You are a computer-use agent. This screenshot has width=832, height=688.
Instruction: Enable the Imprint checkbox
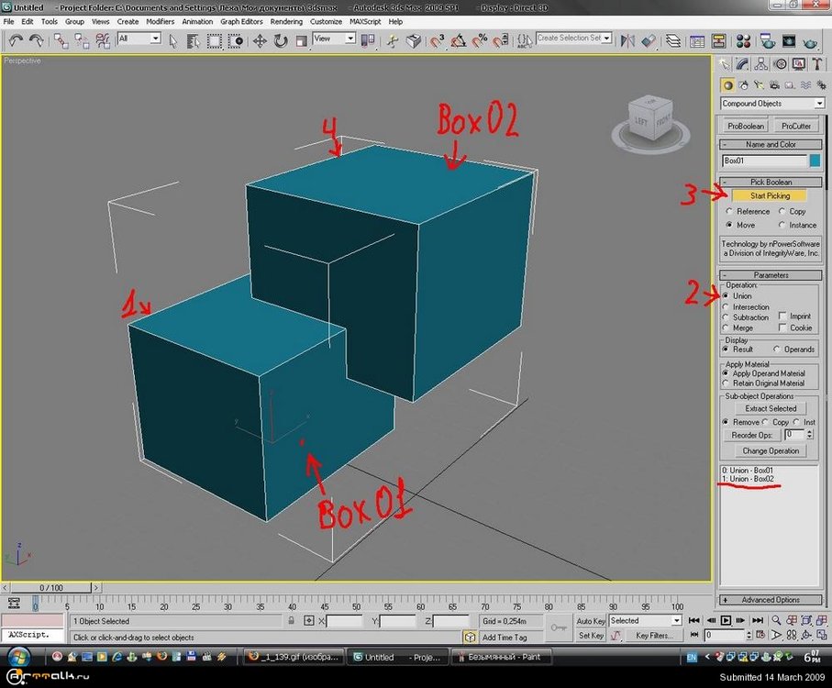(782, 316)
